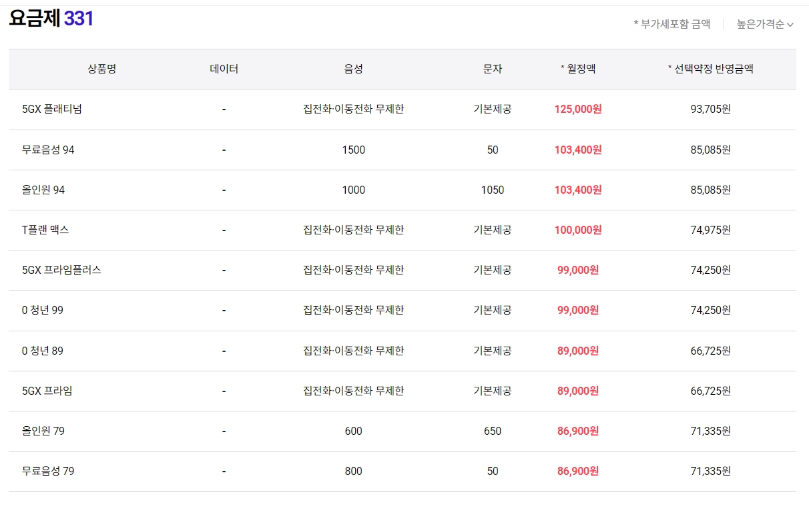Click the 데이터 column header
Viewport: 809px width, 507px height.
point(224,69)
